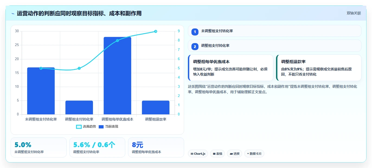This screenshot has height=168, width=372.
Task: Click the Chart.js tag chip
Action: (198, 154)
